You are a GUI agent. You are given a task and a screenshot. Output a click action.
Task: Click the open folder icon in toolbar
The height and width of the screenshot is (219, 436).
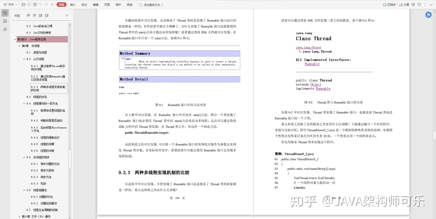click(x=24, y=5)
